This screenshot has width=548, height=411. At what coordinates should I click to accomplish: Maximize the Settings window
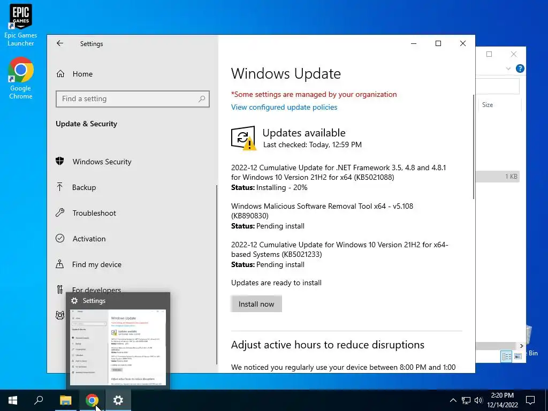point(438,43)
